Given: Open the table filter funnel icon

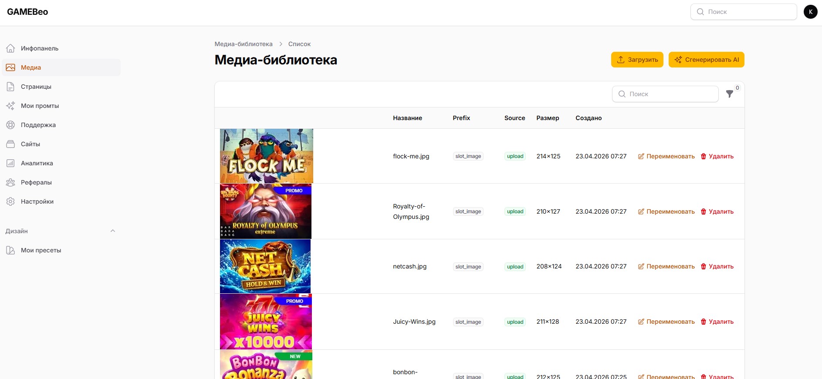Looking at the screenshot, I should pyautogui.click(x=730, y=94).
